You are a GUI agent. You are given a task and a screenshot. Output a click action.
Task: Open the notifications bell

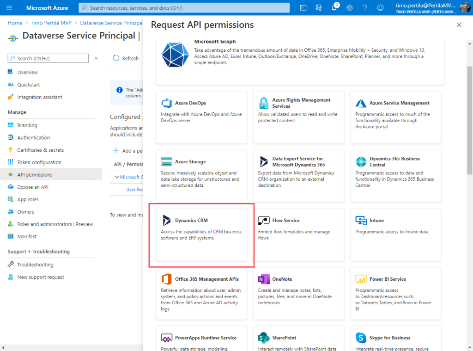coord(334,8)
